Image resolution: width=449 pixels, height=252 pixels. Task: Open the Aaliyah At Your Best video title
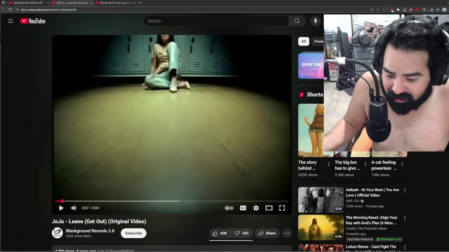(x=372, y=192)
